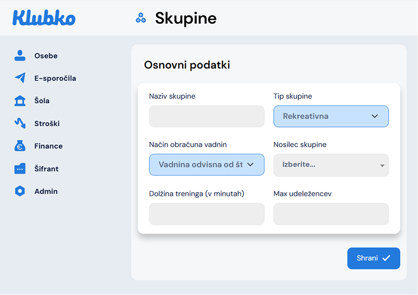
Task: Open the Tip skupine dropdown
Action: click(331, 116)
